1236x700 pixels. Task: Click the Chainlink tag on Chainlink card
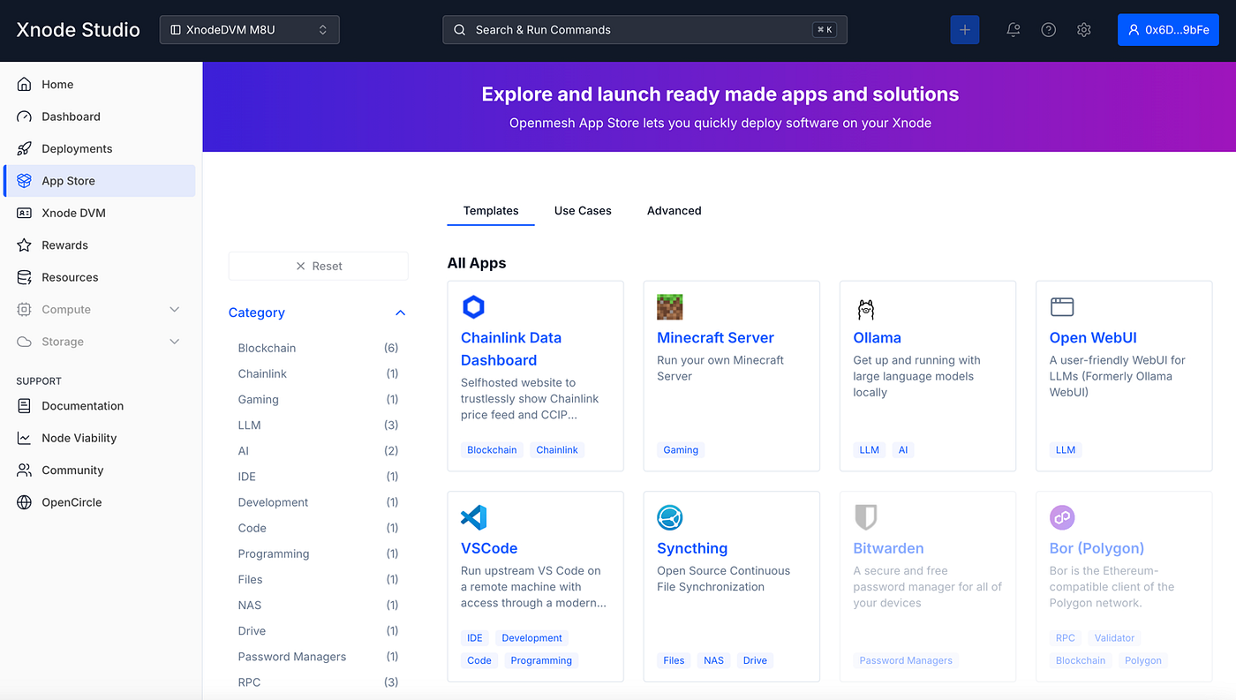tap(557, 450)
